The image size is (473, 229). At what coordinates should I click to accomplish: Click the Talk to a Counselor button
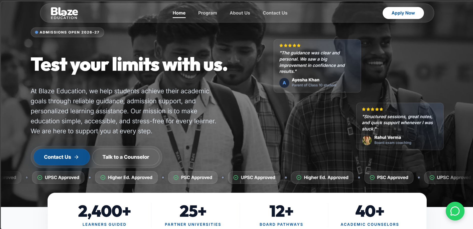coord(126,157)
